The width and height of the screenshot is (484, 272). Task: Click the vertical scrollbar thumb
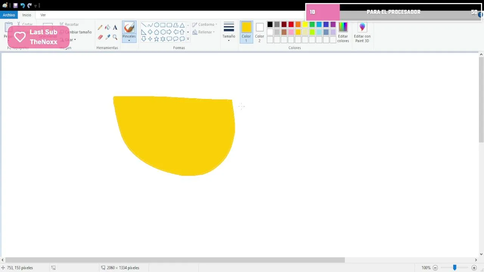(x=481, y=100)
